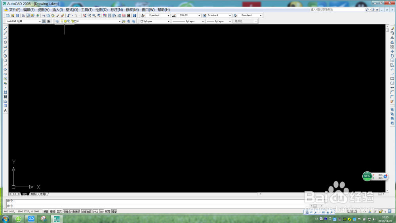Click the New drawing icon
The width and height of the screenshot is (396, 223).
pos(8,15)
